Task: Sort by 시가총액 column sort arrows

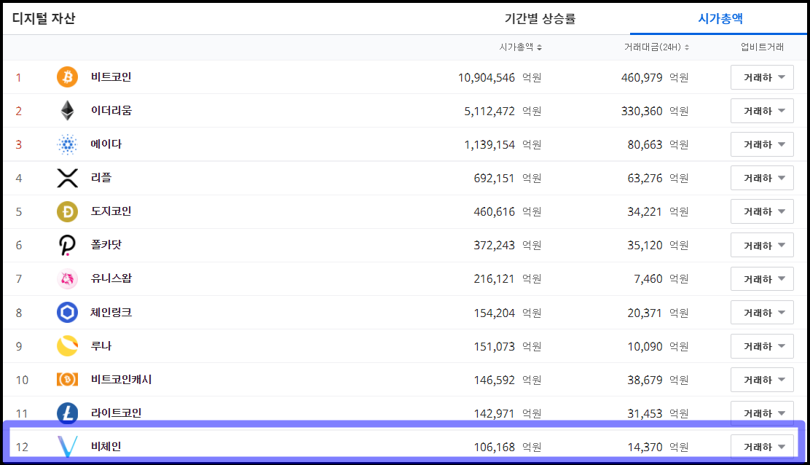Action: click(x=539, y=47)
